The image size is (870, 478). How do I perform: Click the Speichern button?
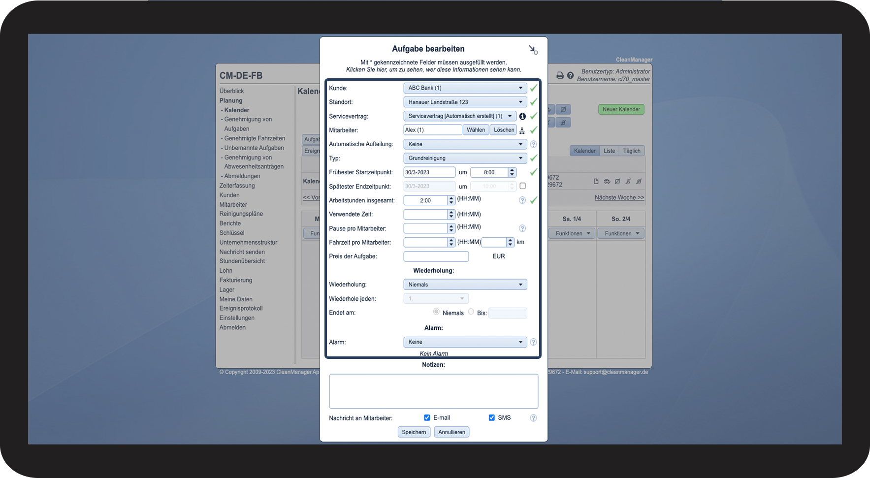coord(414,432)
